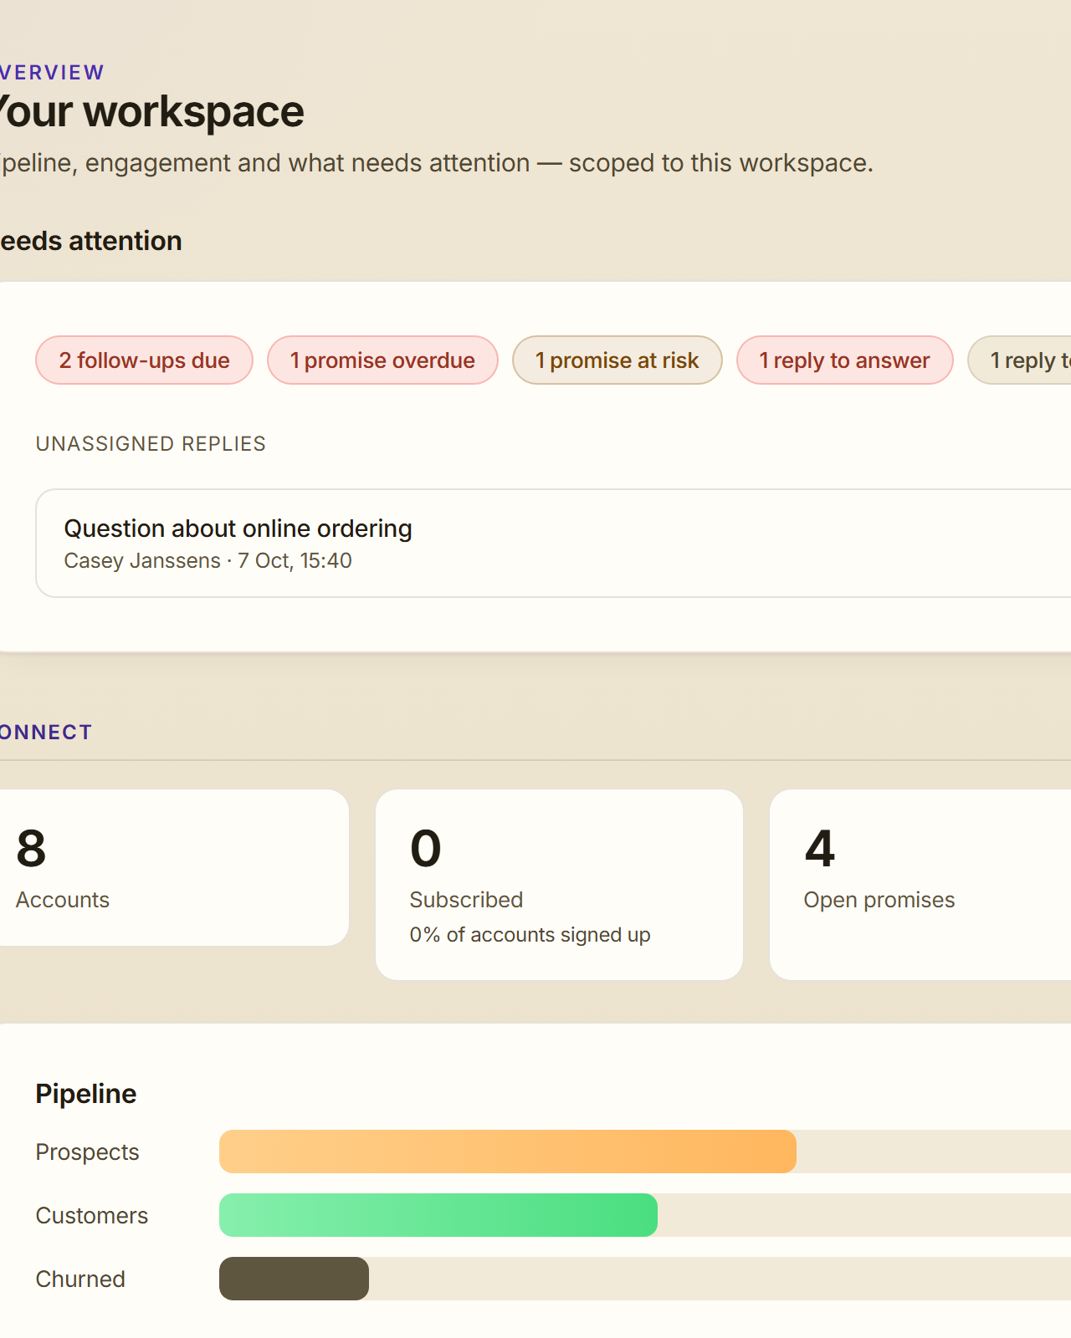The width and height of the screenshot is (1071, 1338).
Task: Click the 'Customers' pipeline label
Action: coord(92,1216)
